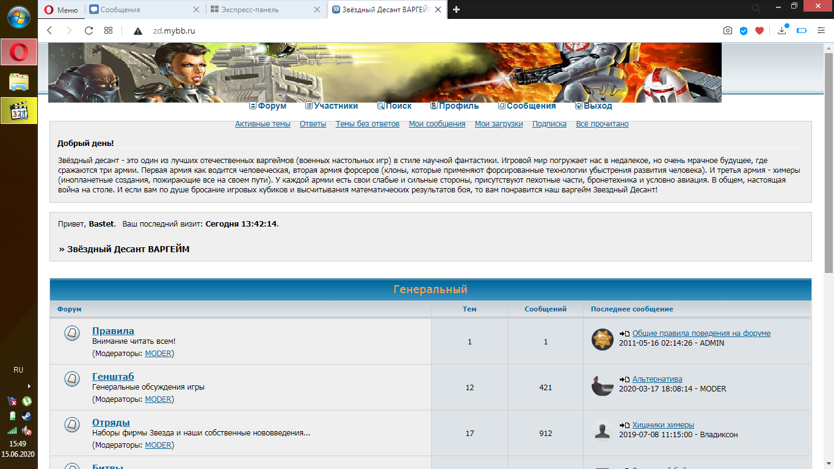Open the blue shield ad blocker icon

click(744, 31)
